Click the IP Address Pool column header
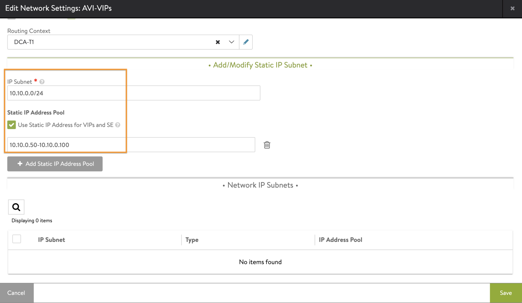The width and height of the screenshot is (522, 303). pyautogui.click(x=340, y=240)
